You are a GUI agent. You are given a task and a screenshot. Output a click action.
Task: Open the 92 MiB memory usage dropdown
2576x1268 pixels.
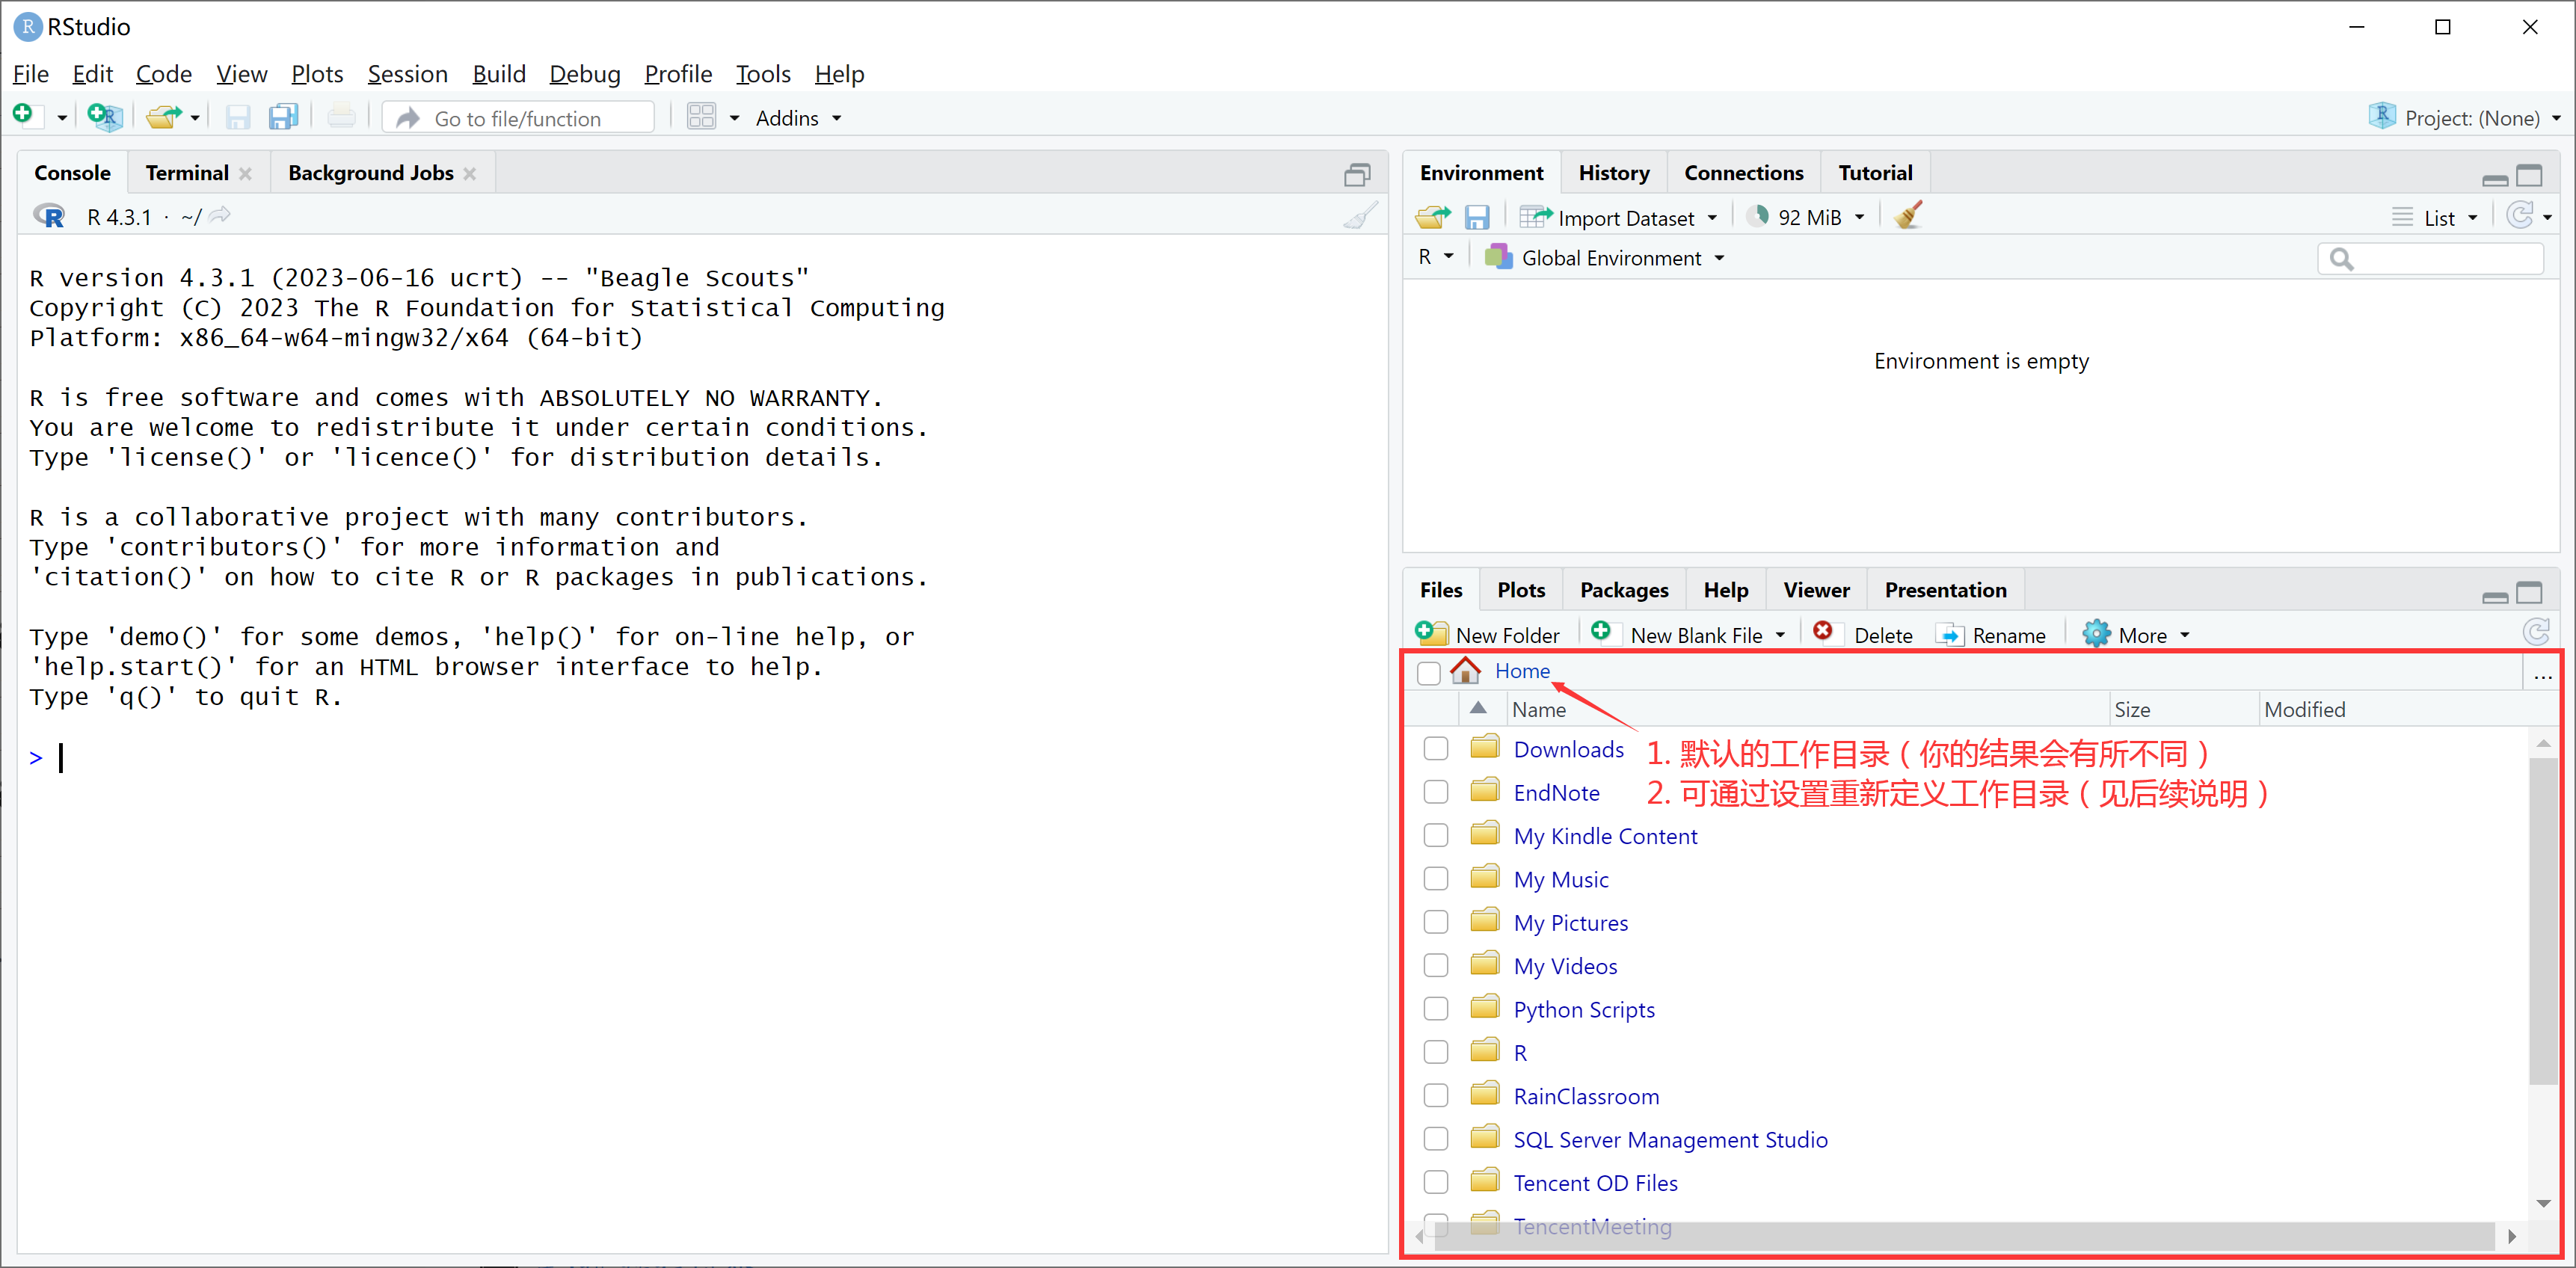coord(1806,217)
